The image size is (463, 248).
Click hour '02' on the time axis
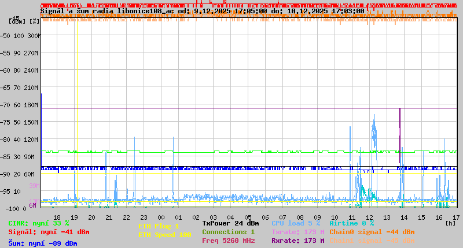(196, 217)
